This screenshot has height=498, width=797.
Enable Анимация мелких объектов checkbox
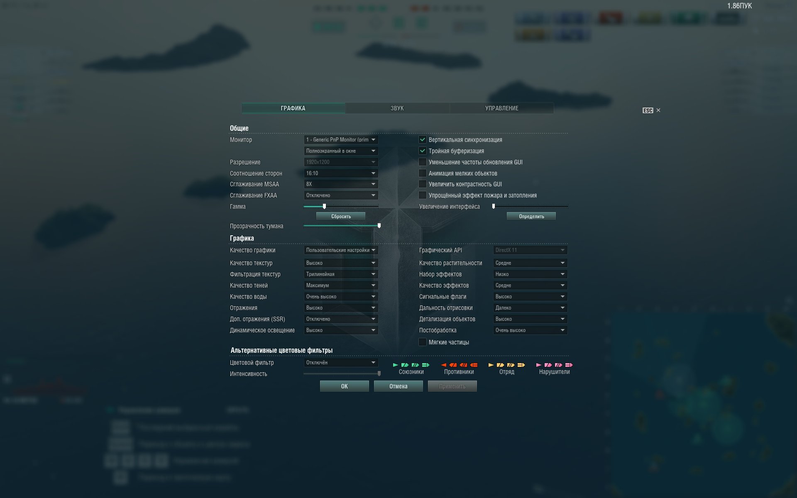point(423,173)
